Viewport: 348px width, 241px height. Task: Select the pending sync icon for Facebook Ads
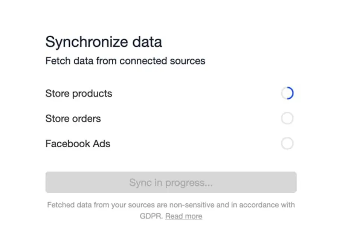coord(288,143)
